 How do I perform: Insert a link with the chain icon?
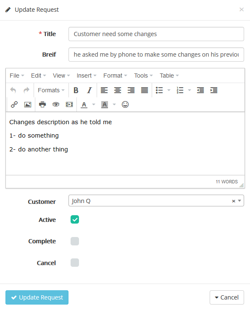pyautogui.click(x=14, y=104)
